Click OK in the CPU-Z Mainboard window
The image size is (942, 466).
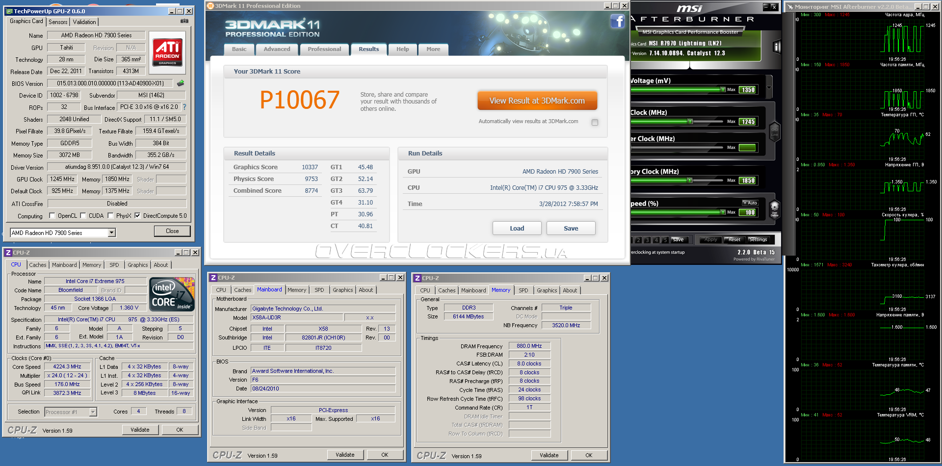[x=385, y=455]
